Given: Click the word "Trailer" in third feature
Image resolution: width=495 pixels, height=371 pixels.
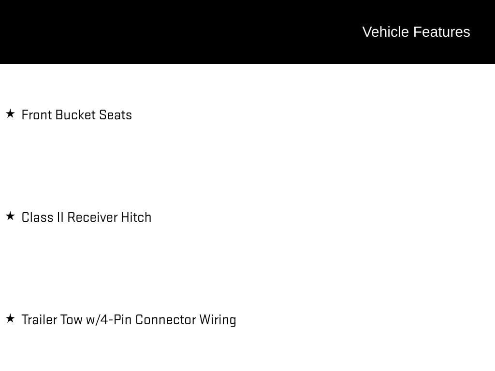Looking at the screenshot, I should click(39, 320).
